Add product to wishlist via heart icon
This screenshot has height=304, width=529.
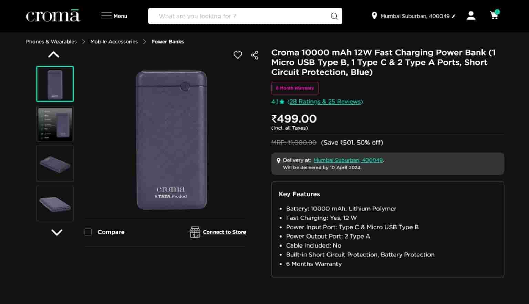click(x=238, y=55)
